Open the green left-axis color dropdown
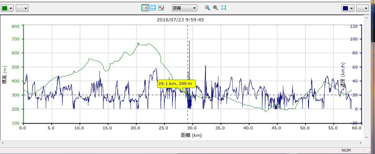Screen dimensions: 375x154 7,8
